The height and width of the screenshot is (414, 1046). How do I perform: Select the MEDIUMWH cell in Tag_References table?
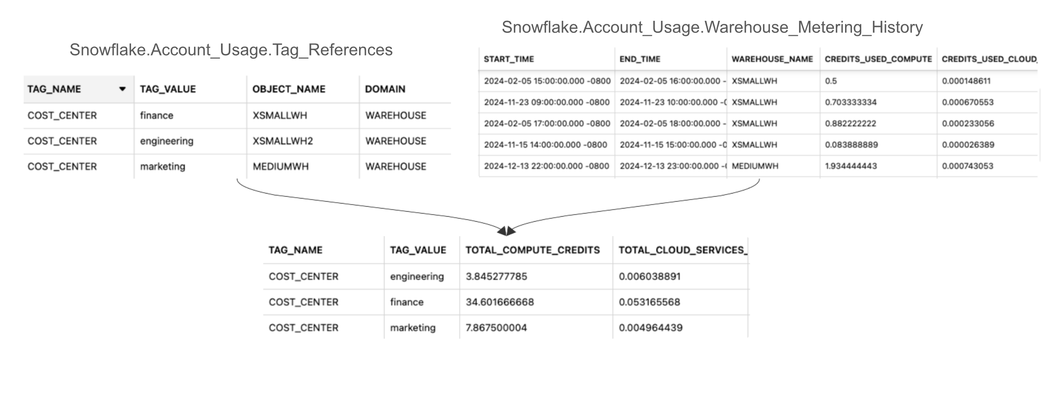280,167
